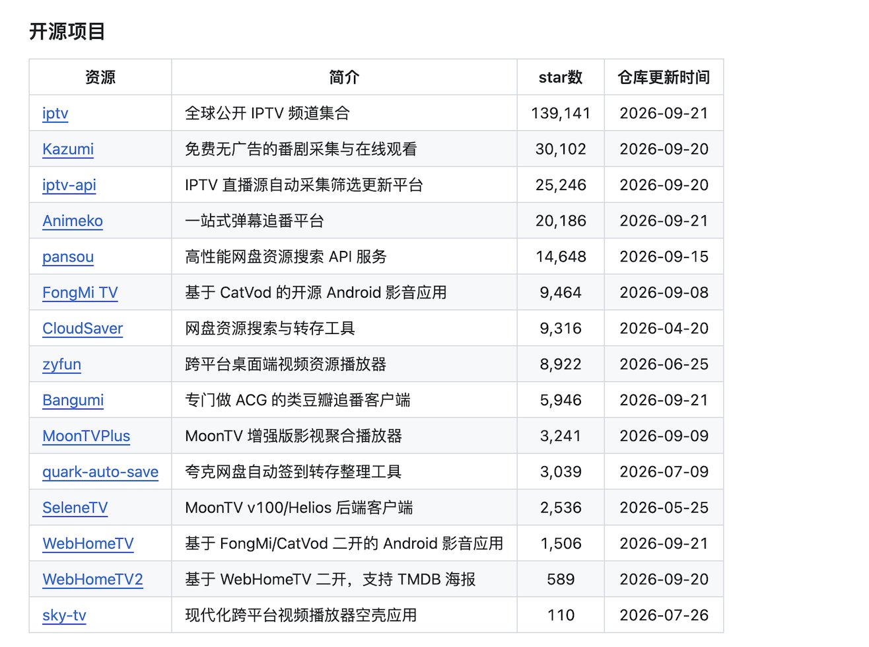Select description 基于 FongMi/CatVod 二开的 Android 影音应用
869x647 pixels.
[344, 544]
